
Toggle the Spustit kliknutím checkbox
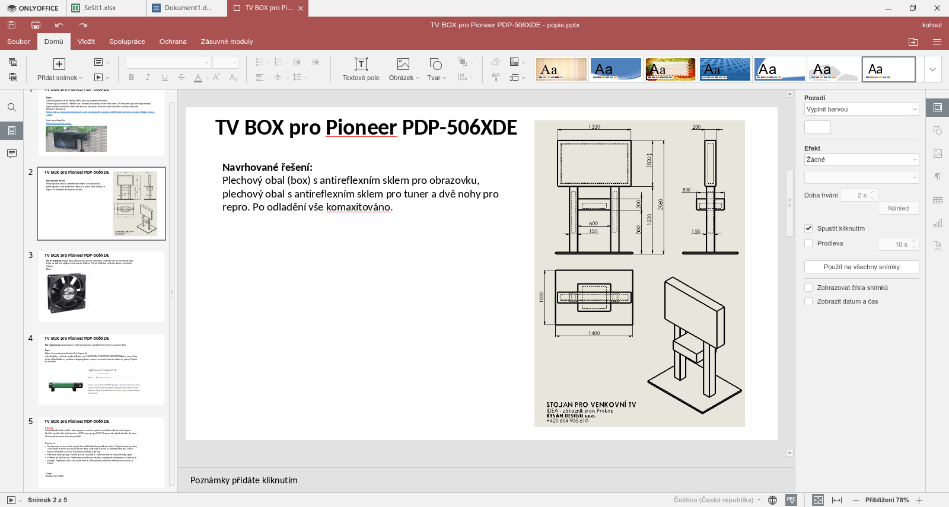coord(808,228)
